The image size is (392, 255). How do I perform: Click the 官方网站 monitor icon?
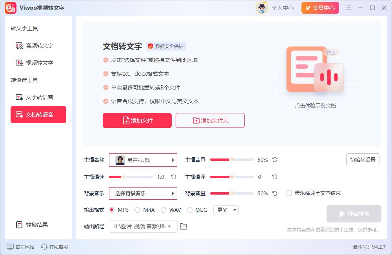coord(10,247)
